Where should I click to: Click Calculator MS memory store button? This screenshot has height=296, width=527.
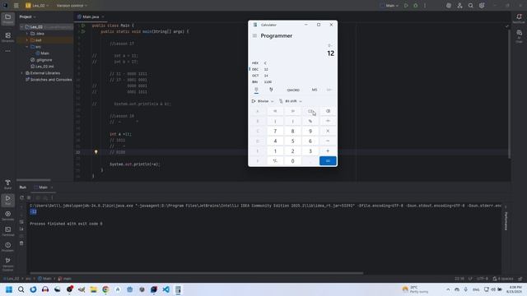315,90
